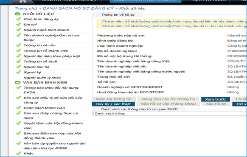Click green checkmark beside Thông tin về vốn
The width and height of the screenshot is (247, 157).
click(18, 45)
